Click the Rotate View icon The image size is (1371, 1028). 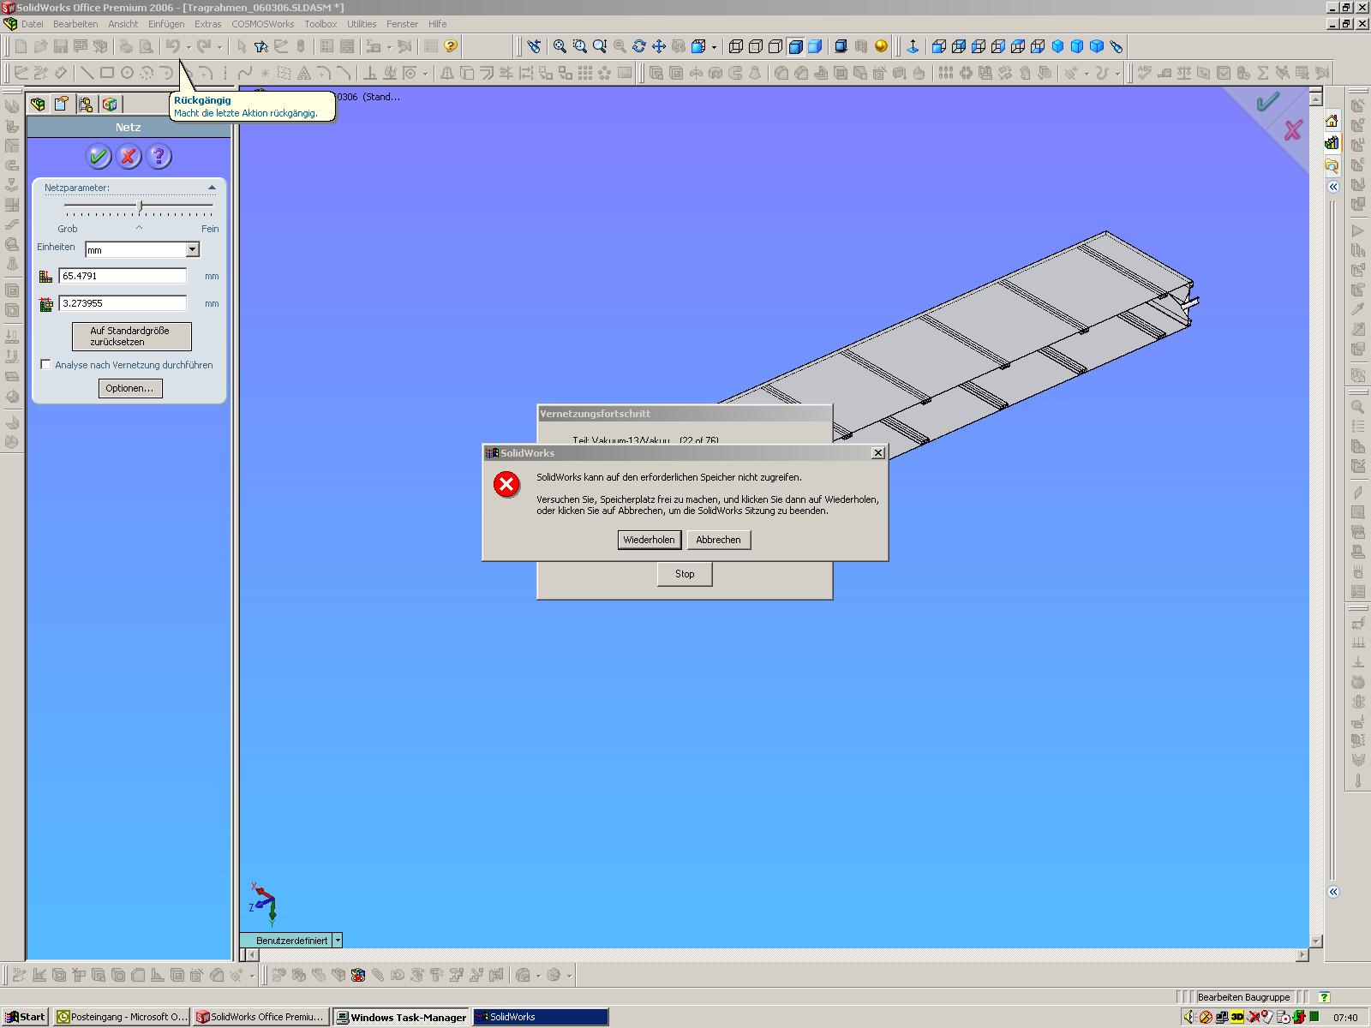(x=639, y=46)
